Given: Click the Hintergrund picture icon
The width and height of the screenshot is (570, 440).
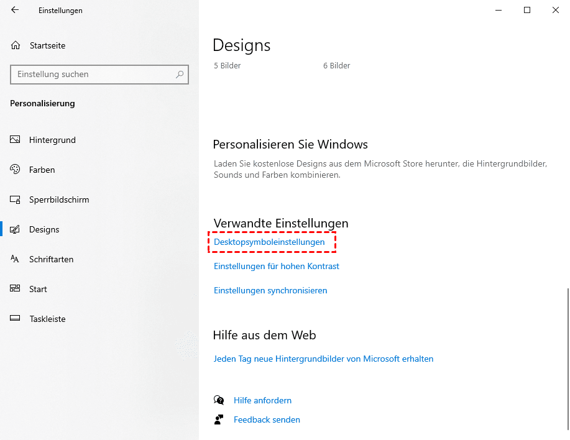Looking at the screenshot, I should coord(16,140).
